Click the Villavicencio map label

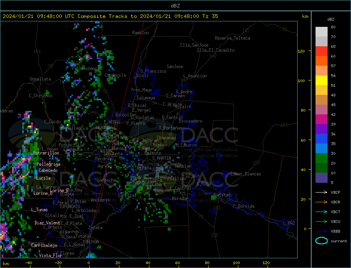point(87,68)
